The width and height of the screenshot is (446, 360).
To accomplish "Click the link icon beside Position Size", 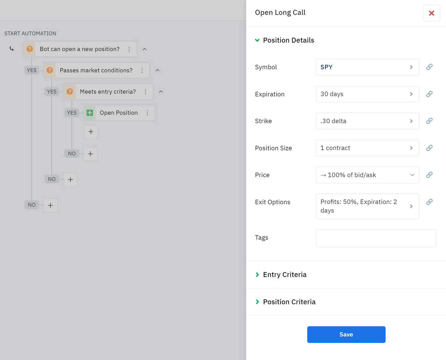I will 429,148.
